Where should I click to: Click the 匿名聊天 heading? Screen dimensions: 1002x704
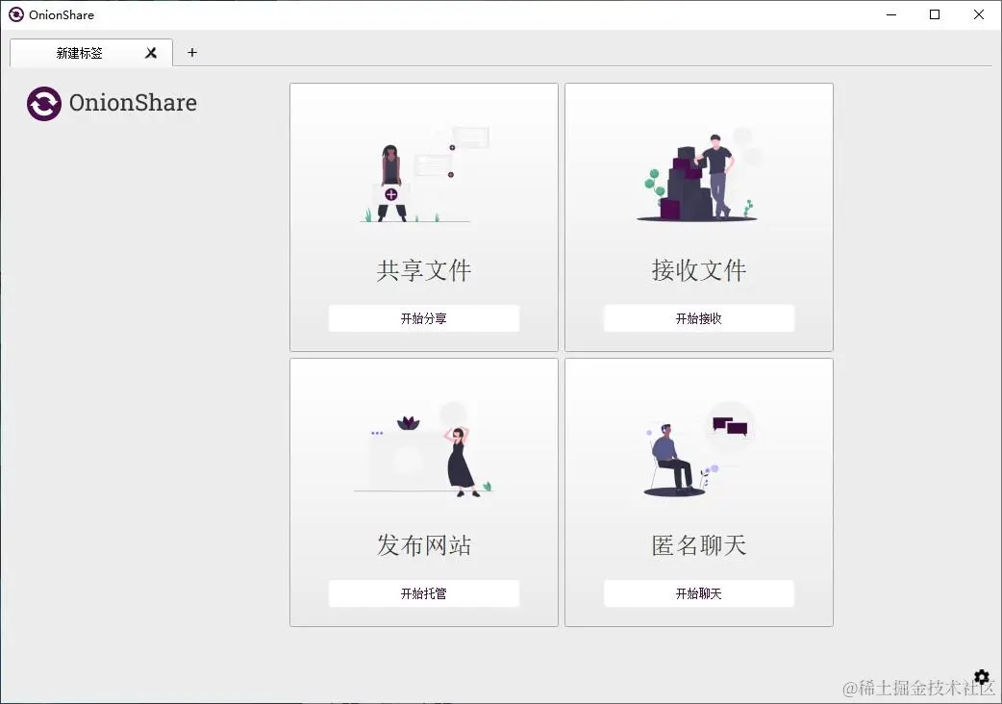point(699,545)
